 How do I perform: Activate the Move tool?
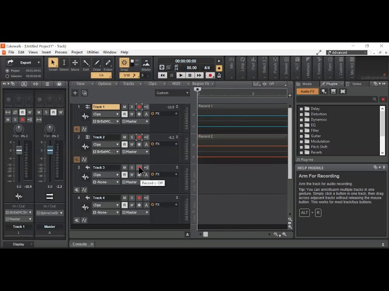pyautogui.click(x=75, y=63)
